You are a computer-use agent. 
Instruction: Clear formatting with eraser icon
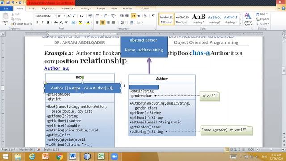[x=90, y=16]
